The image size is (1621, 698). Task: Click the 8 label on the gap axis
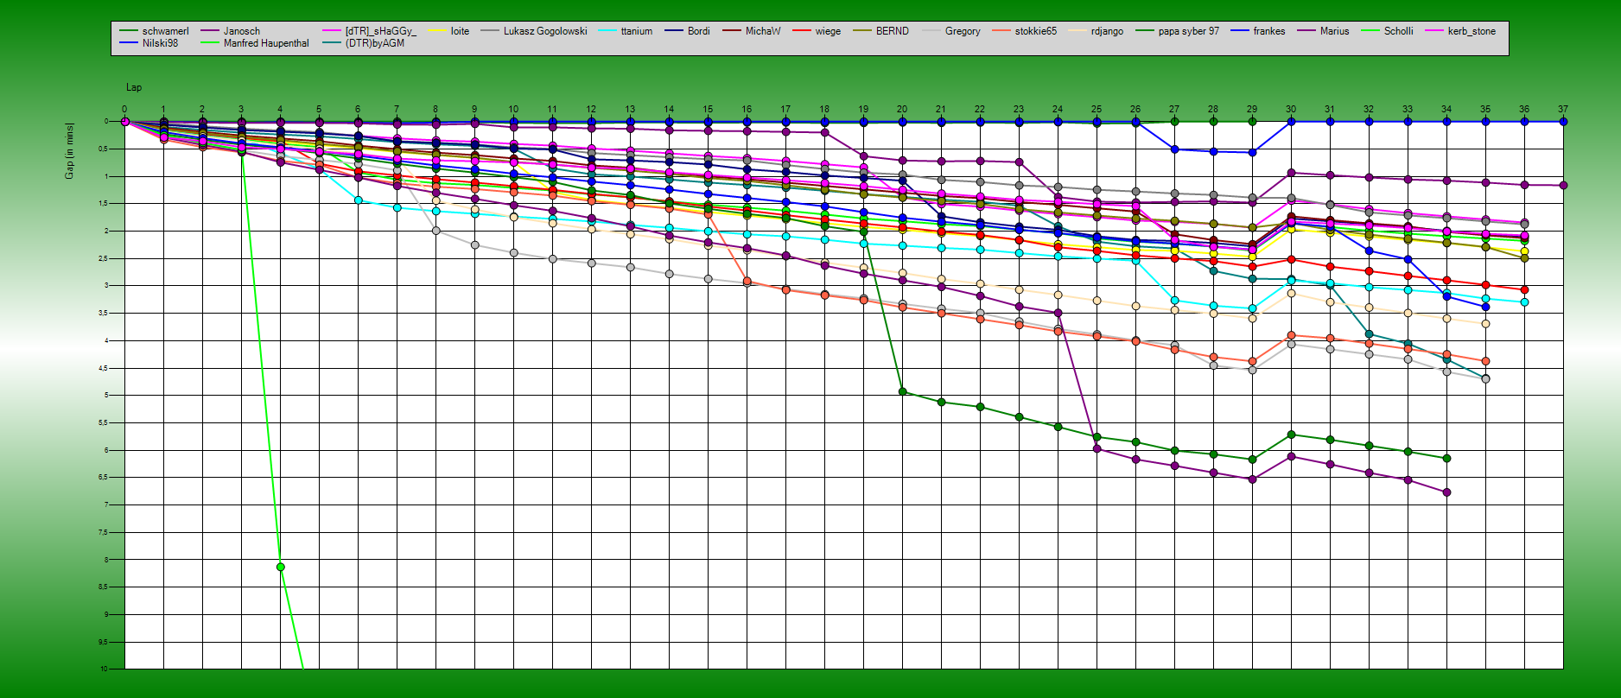(106, 560)
